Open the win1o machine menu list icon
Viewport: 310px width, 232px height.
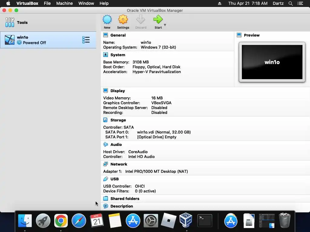click(x=86, y=40)
